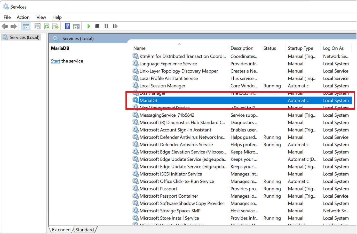Click the Restart Service toolbar icon

pyautogui.click(x=115, y=26)
